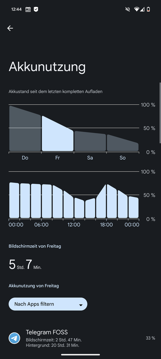The height and width of the screenshot is (359, 161).
Task: Tap the mobile signal status icon
Action: pyautogui.click(x=142, y=9)
